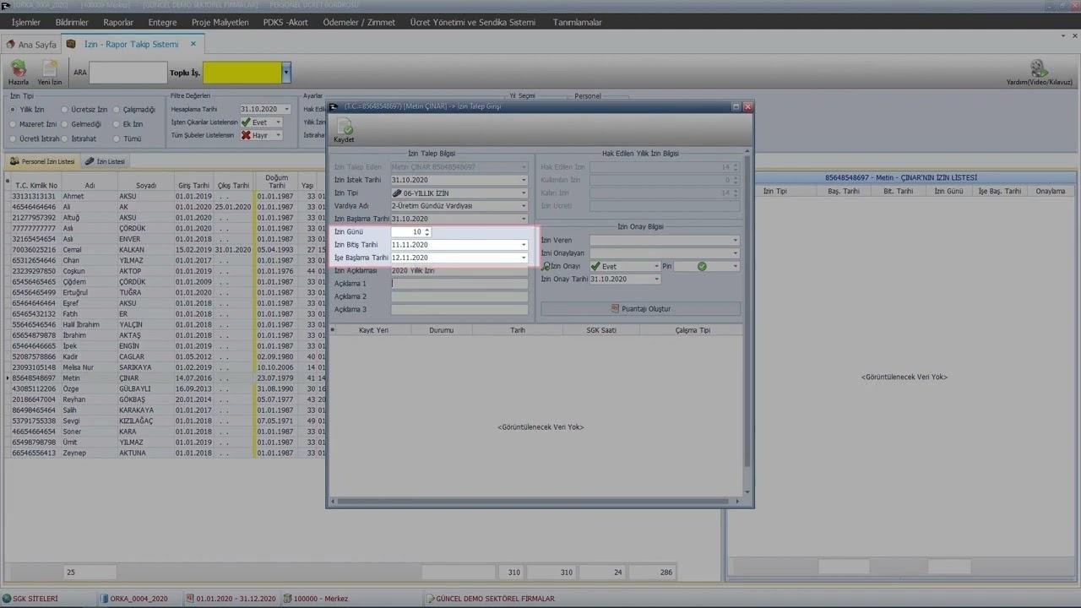
Task: Open Hesaplama Tarihi date dropdown
Action: [x=286, y=110]
